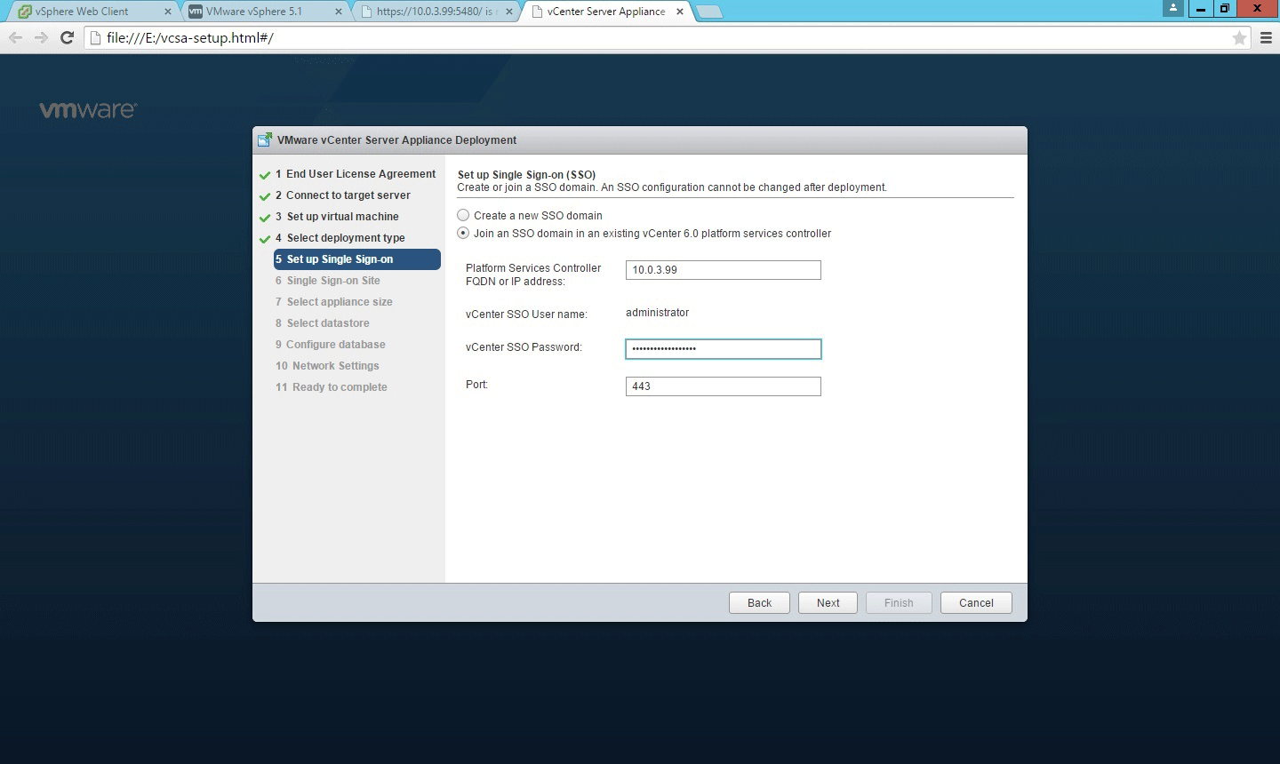
Task: Click the Set up Single Sign-on (SSO) heading
Action: tap(526, 175)
